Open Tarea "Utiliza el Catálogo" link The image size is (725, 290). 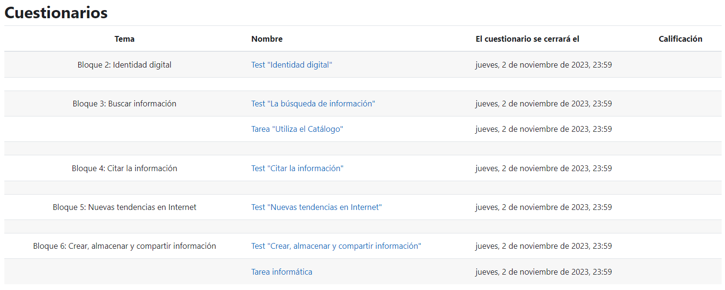[297, 129]
